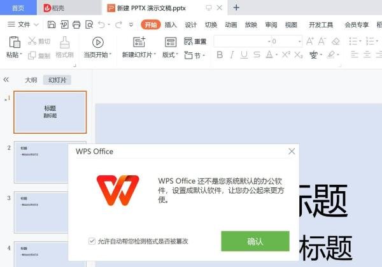Click the Layout (版式) icon
The height and width of the screenshot is (267, 382).
click(x=171, y=42)
